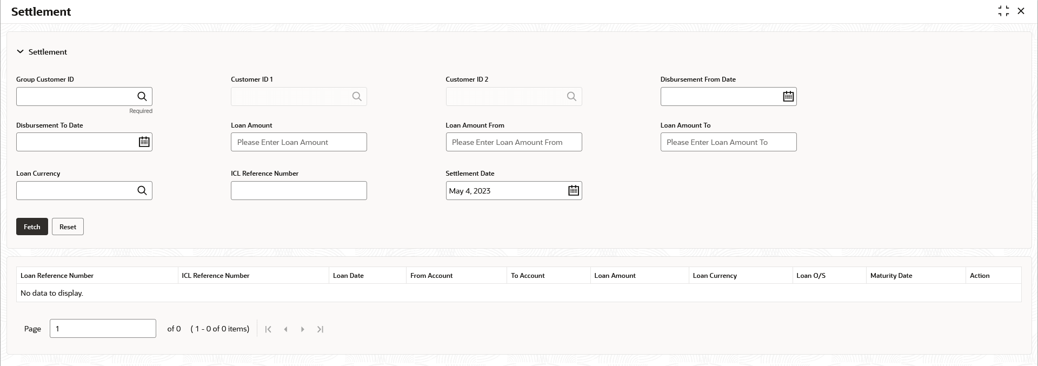The height and width of the screenshot is (366, 1038).
Task: Go to the next results page
Action: (x=303, y=329)
